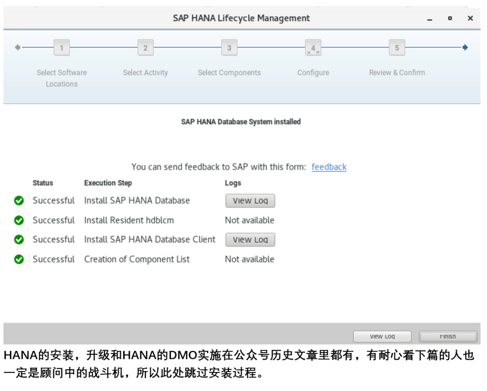Click the 'Logs' column header
487x391 pixels.
[x=233, y=183]
